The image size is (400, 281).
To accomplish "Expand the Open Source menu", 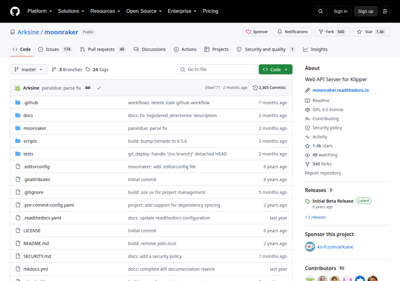I will [x=144, y=11].
